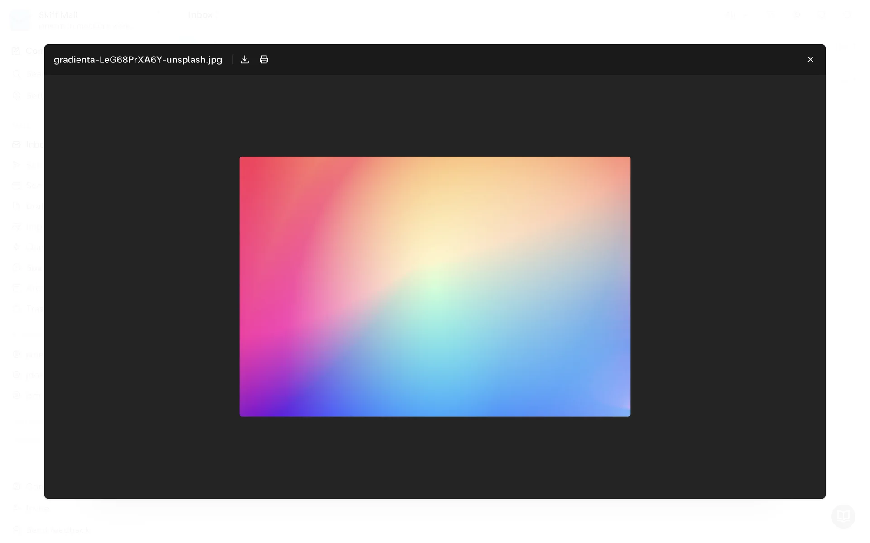The image size is (870, 543).
Task: Click the Send feedback button
Action: click(57, 529)
